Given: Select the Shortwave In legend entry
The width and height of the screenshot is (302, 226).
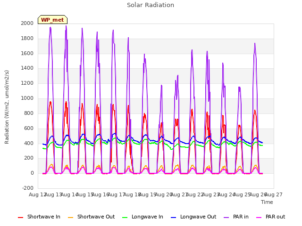Looking at the screenshot, I should click(x=39, y=217).
